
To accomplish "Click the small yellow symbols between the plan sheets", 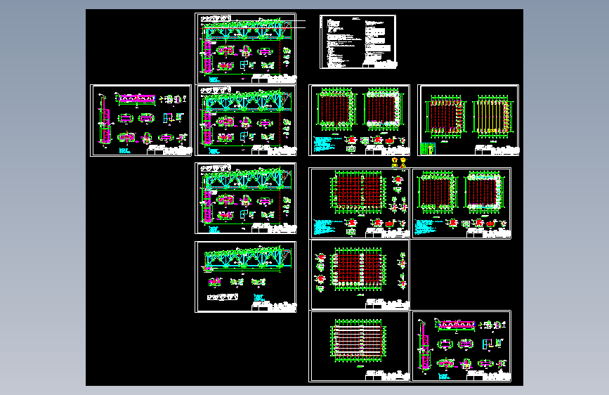I will click(x=399, y=162).
